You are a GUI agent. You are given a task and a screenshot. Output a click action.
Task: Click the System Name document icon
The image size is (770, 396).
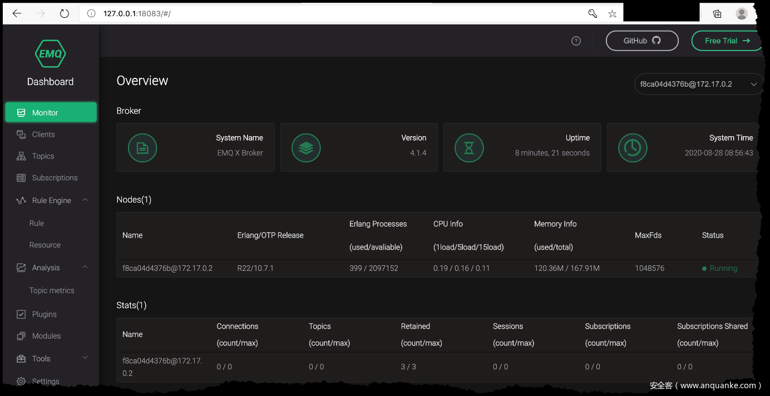(x=142, y=147)
